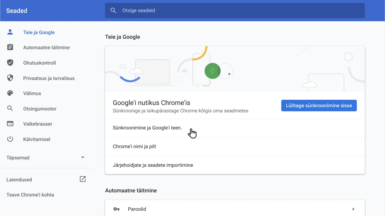Click the Välimus paint palette icon
Viewport: 385px width, 216px height.
tap(10, 93)
